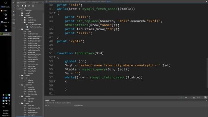
Task: Click the expand Files panel icon
Action: click(x=33, y=6)
